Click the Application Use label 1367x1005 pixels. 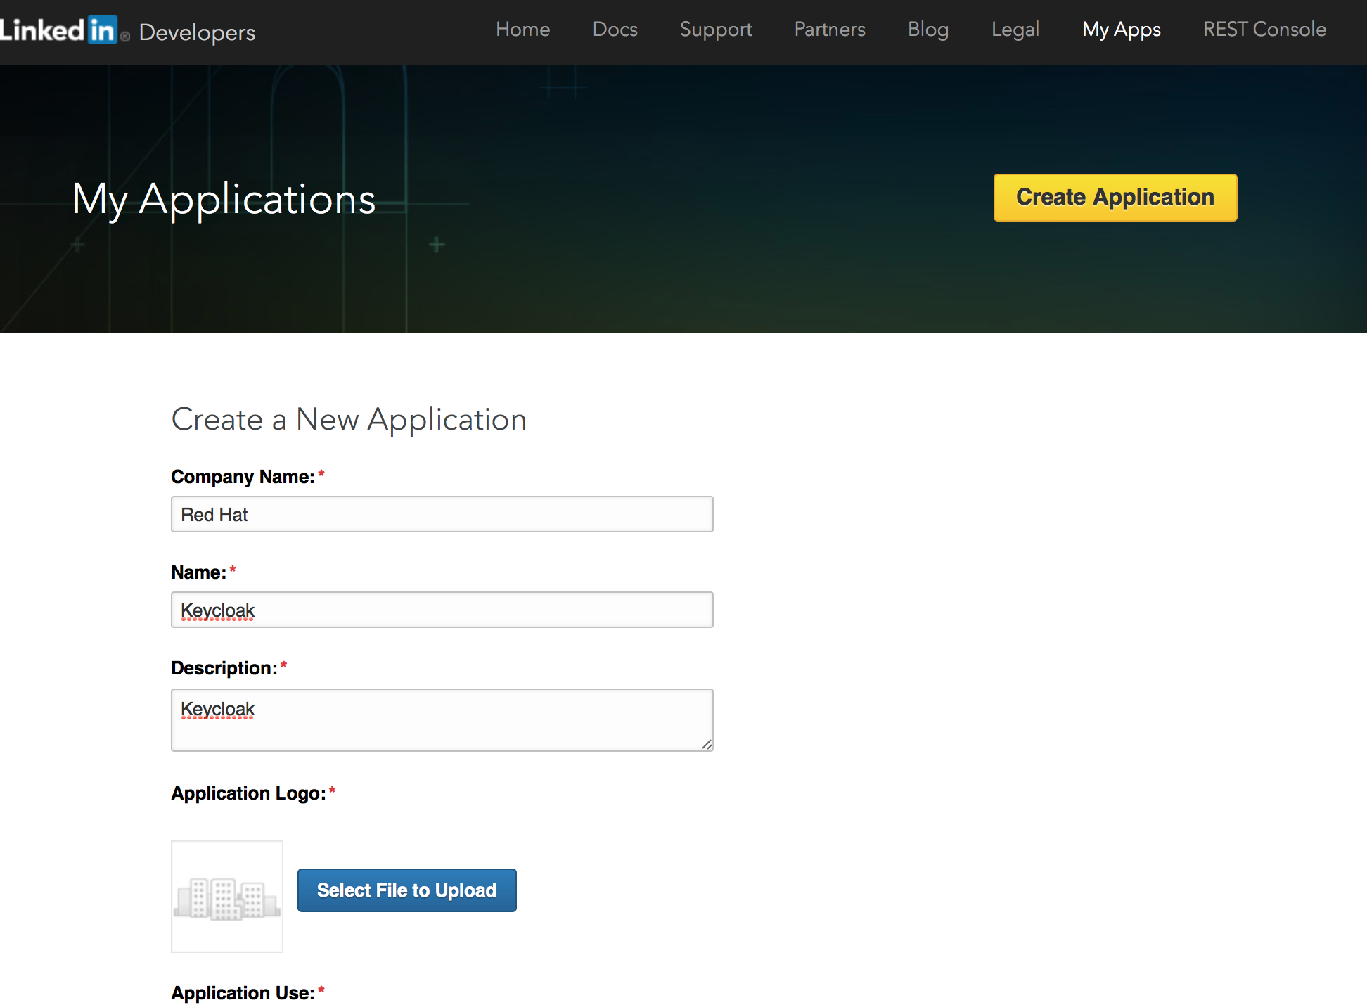(242, 992)
